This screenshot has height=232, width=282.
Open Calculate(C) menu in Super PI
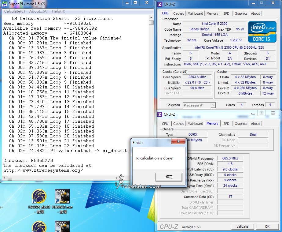(x=15, y=11)
